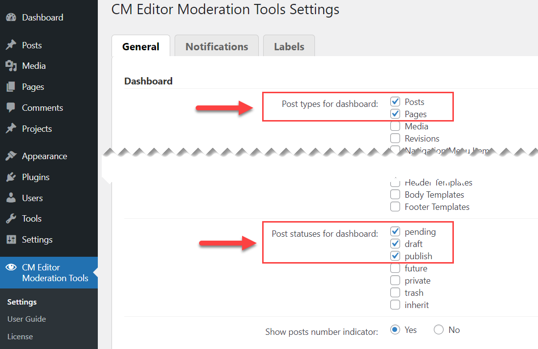
Task: Enable Revisions post type checkbox
Action: tap(395, 138)
